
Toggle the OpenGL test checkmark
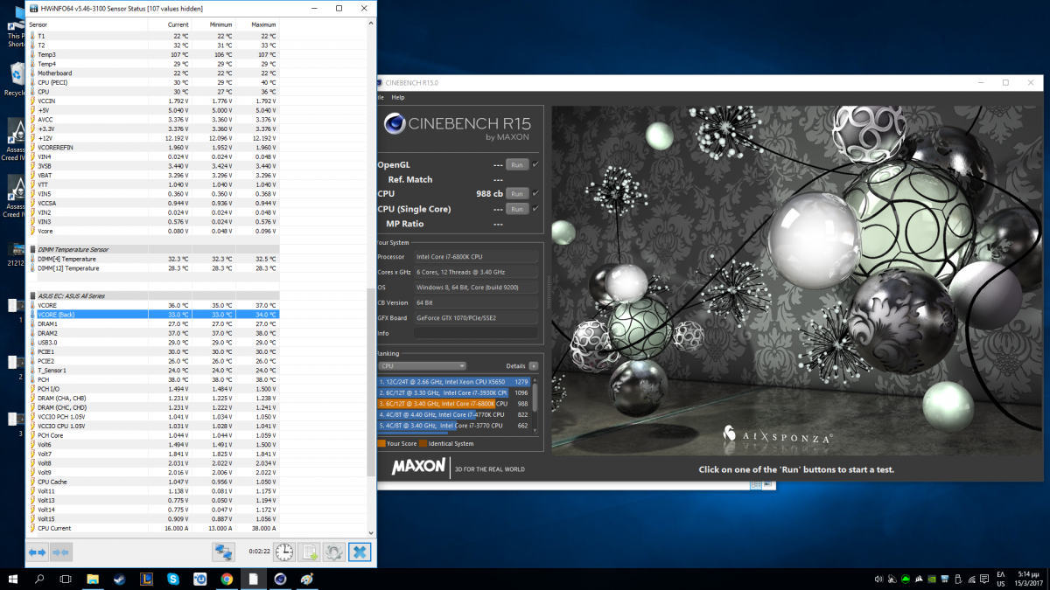(535, 164)
